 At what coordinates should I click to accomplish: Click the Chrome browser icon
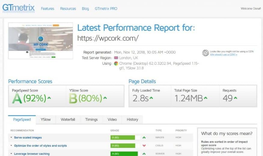[116, 63]
